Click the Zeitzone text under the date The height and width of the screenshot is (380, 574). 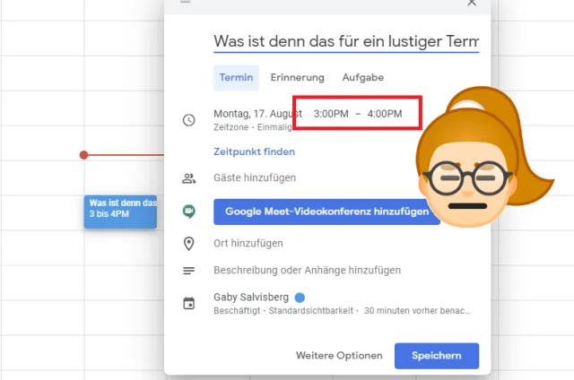click(231, 127)
